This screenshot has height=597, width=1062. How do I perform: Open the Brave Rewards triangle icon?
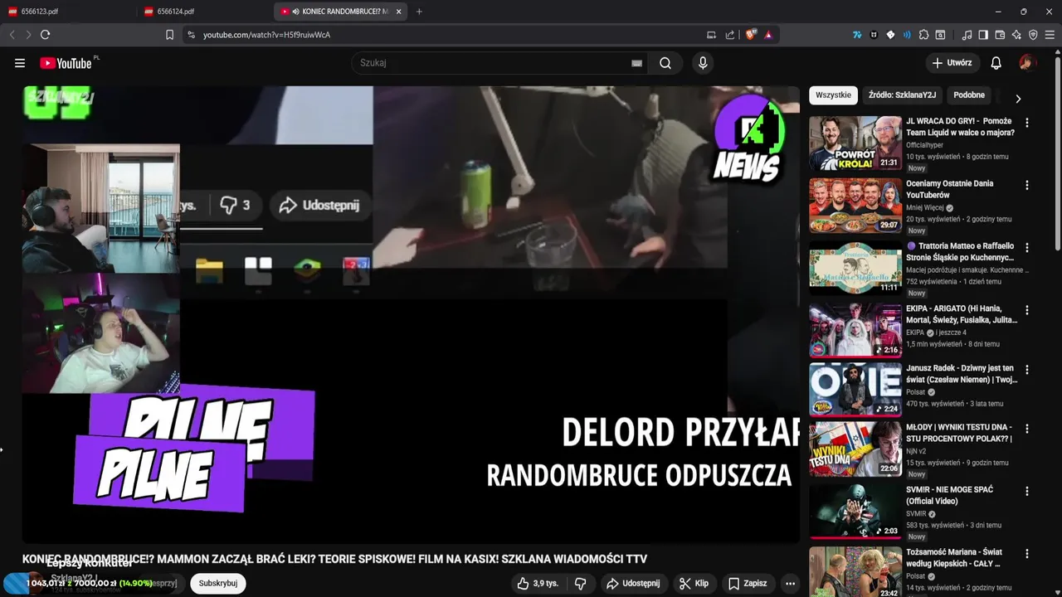pyautogui.click(x=768, y=35)
